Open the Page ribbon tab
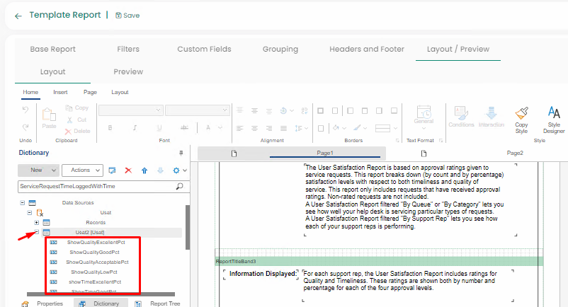 90,92
